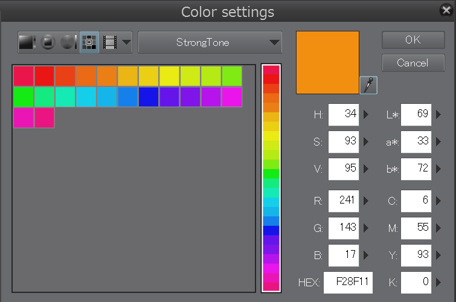
Task: Choose the yellow swatch in the top row
Action: coord(169,76)
